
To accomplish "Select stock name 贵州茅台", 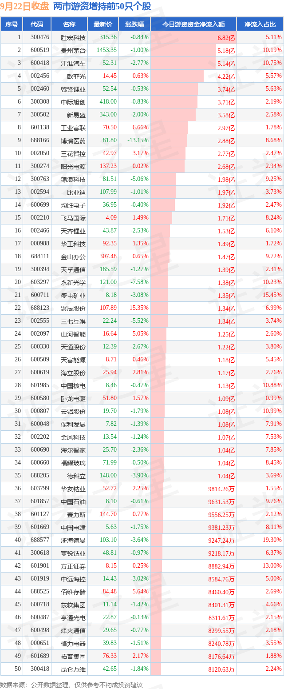I will tap(73, 50).
